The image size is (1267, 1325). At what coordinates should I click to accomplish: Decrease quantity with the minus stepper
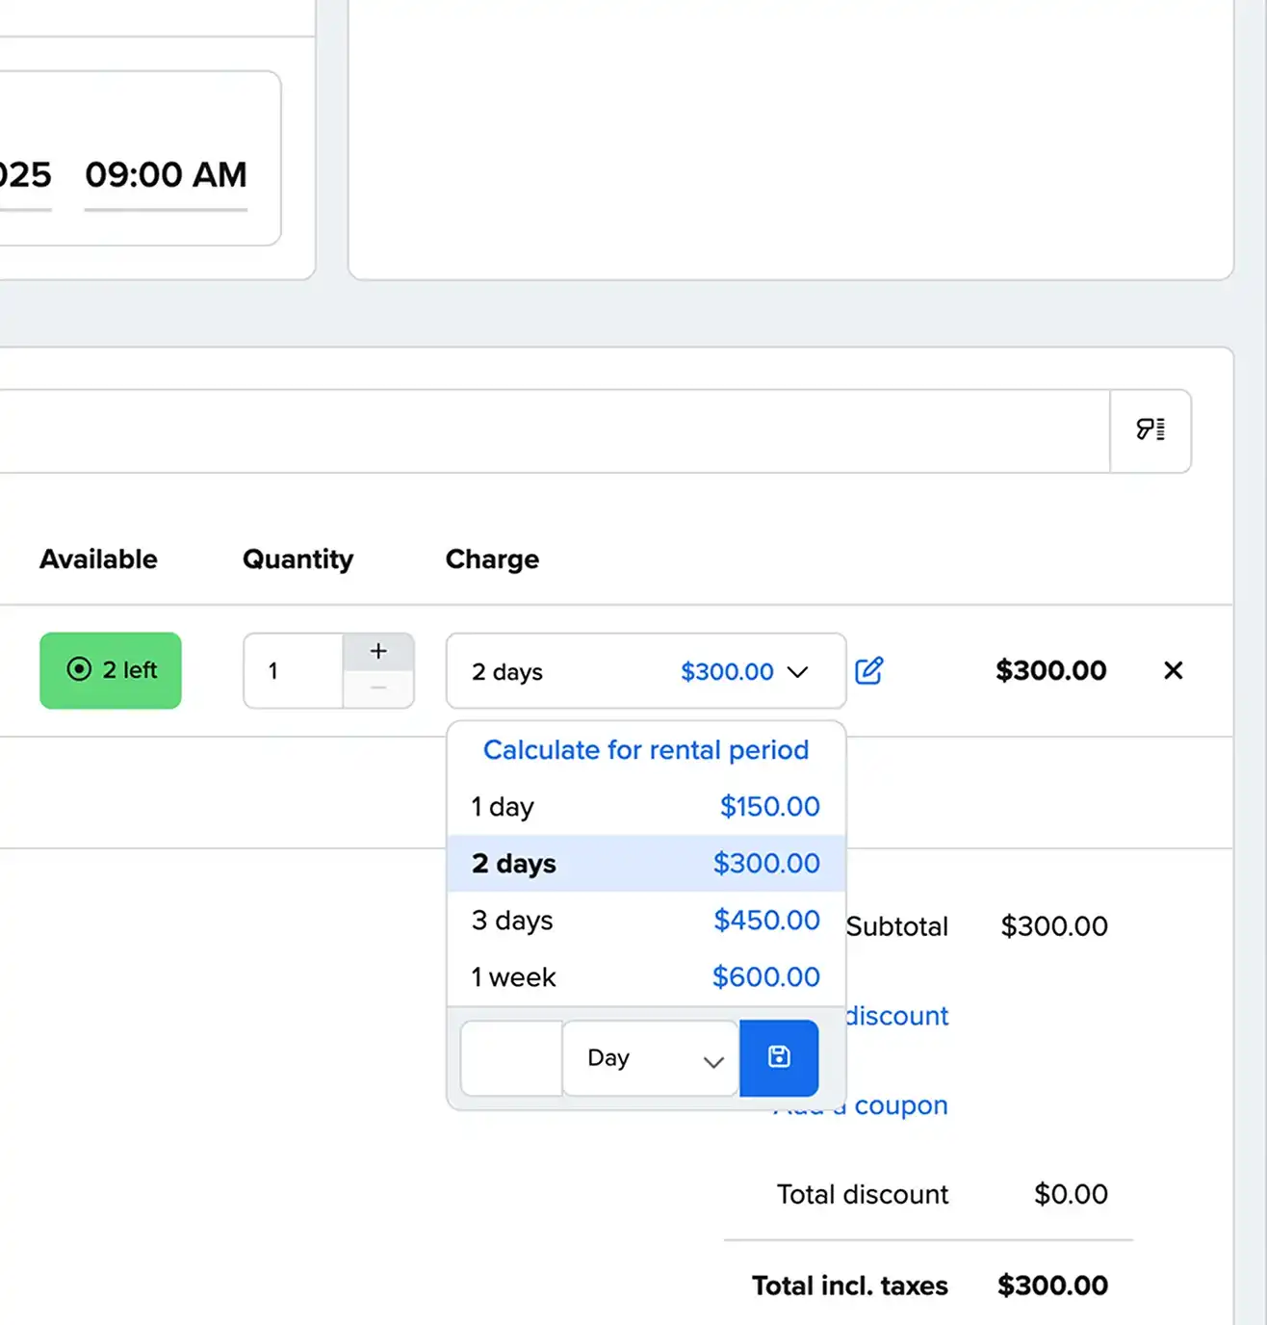378,689
